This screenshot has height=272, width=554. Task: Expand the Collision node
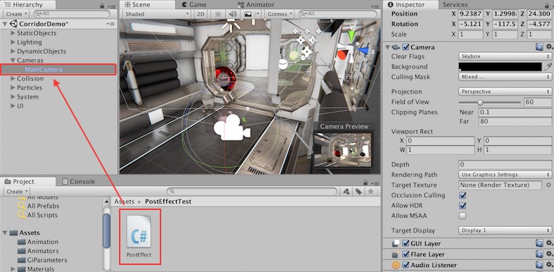click(x=13, y=78)
